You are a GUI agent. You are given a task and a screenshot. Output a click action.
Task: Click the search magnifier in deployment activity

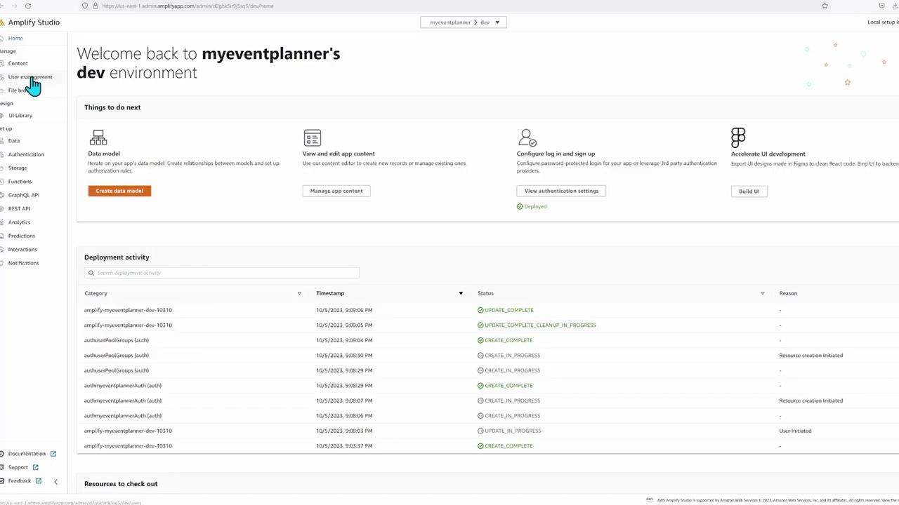(x=91, y=273)
